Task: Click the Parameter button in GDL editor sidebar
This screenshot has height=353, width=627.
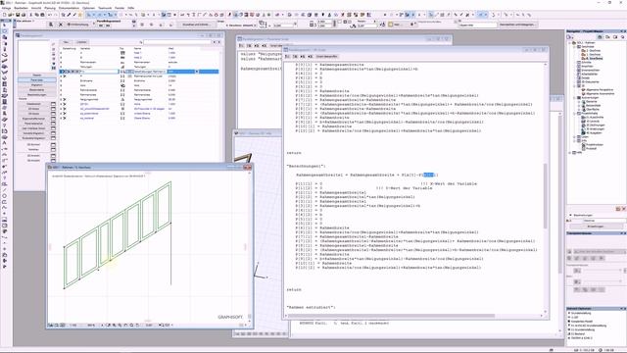Action: [x=37, y=80]
